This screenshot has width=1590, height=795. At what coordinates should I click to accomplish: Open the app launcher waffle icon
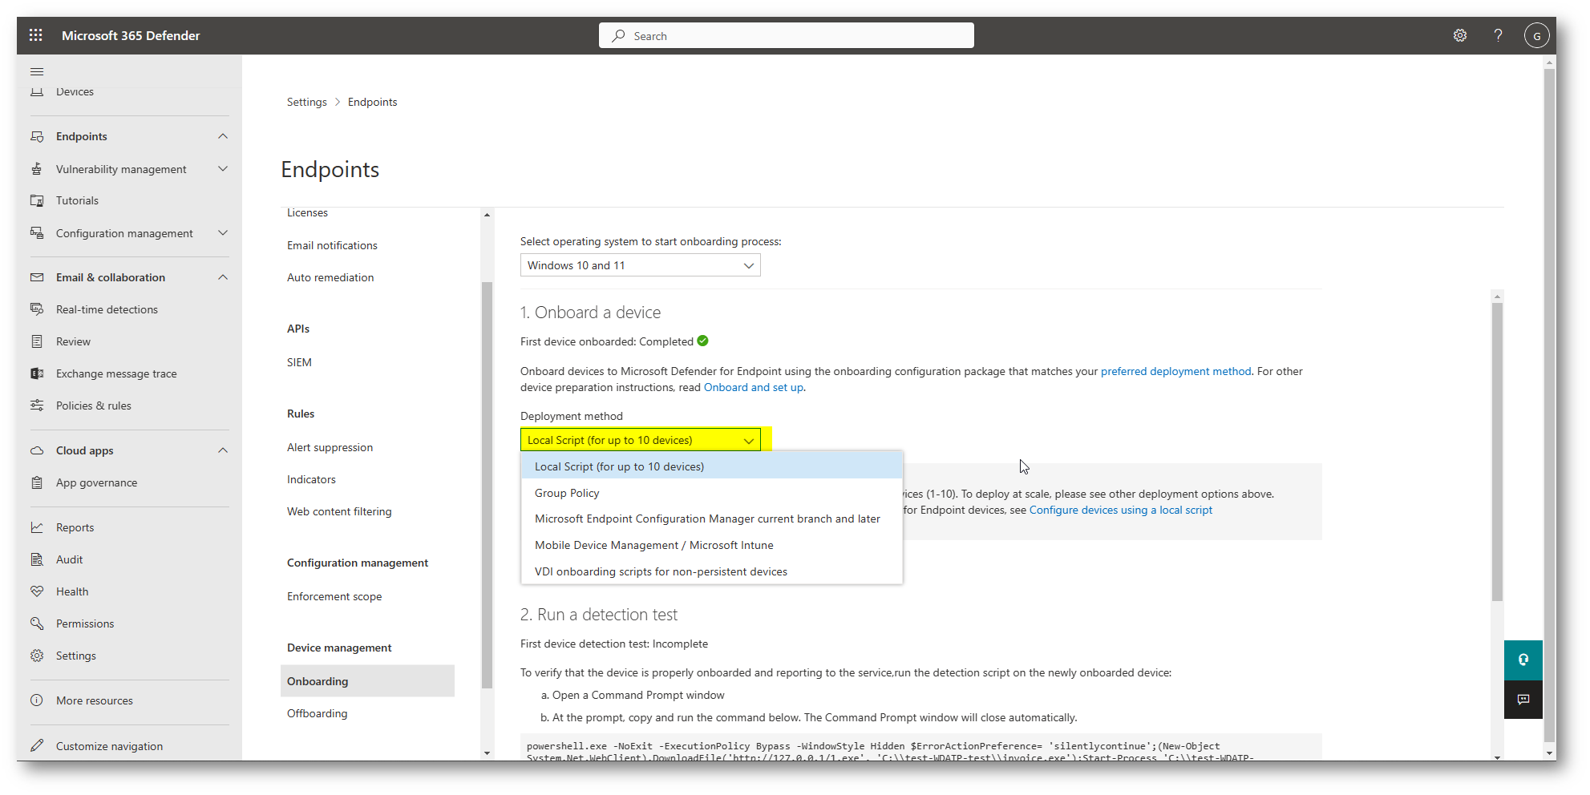coord(35,35)
